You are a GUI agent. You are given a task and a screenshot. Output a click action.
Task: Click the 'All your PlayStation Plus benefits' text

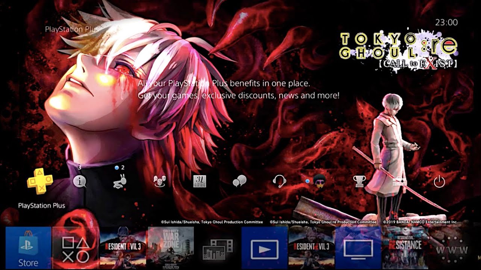224,83
